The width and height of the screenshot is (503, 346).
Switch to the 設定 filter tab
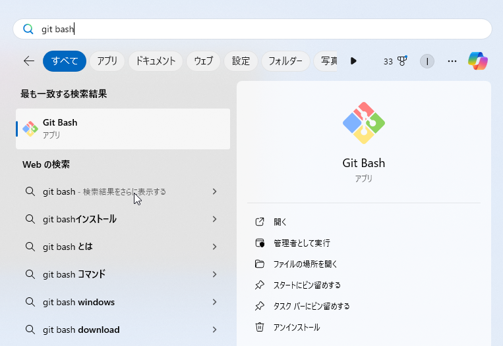tap(241, 61)
